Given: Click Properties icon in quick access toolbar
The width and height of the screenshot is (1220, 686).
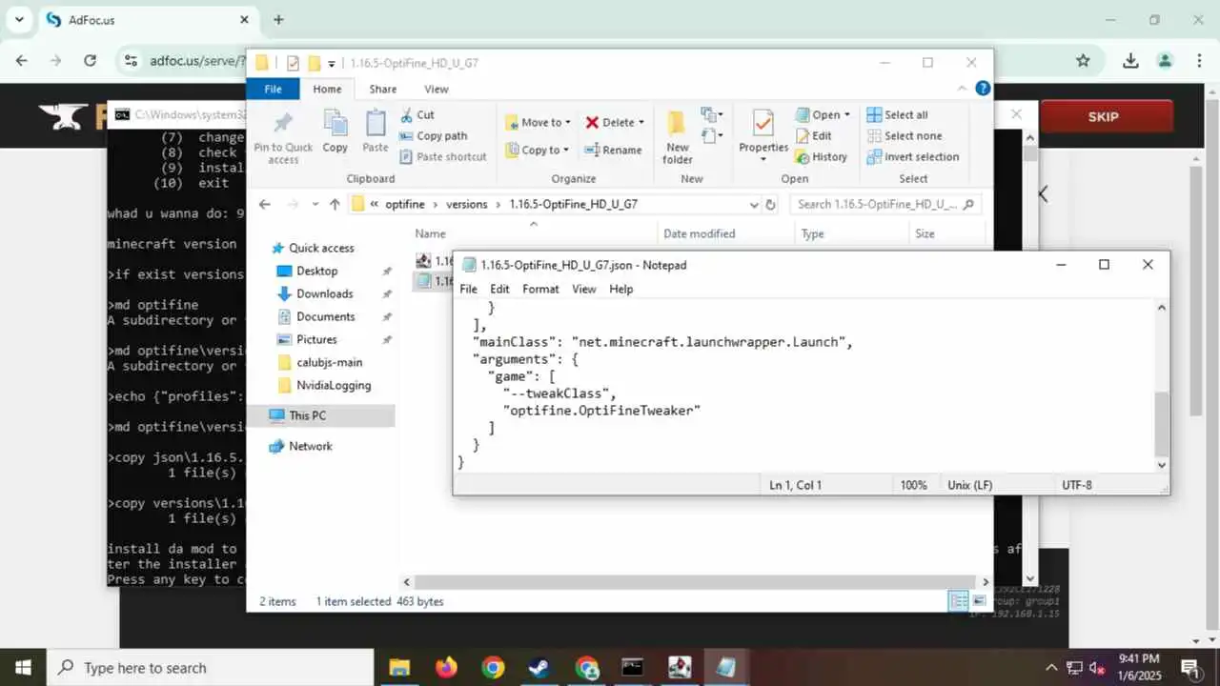Looking at the screenshot, I should coord(293,63).
